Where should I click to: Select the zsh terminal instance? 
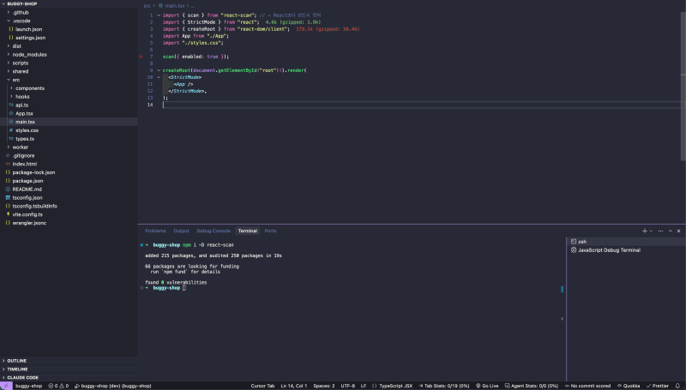point(626,242)
